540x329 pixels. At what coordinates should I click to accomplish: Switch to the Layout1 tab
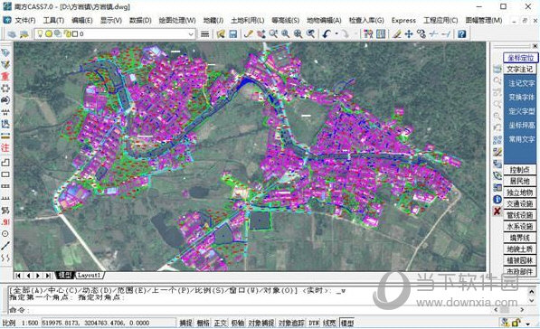click(89, 276)
